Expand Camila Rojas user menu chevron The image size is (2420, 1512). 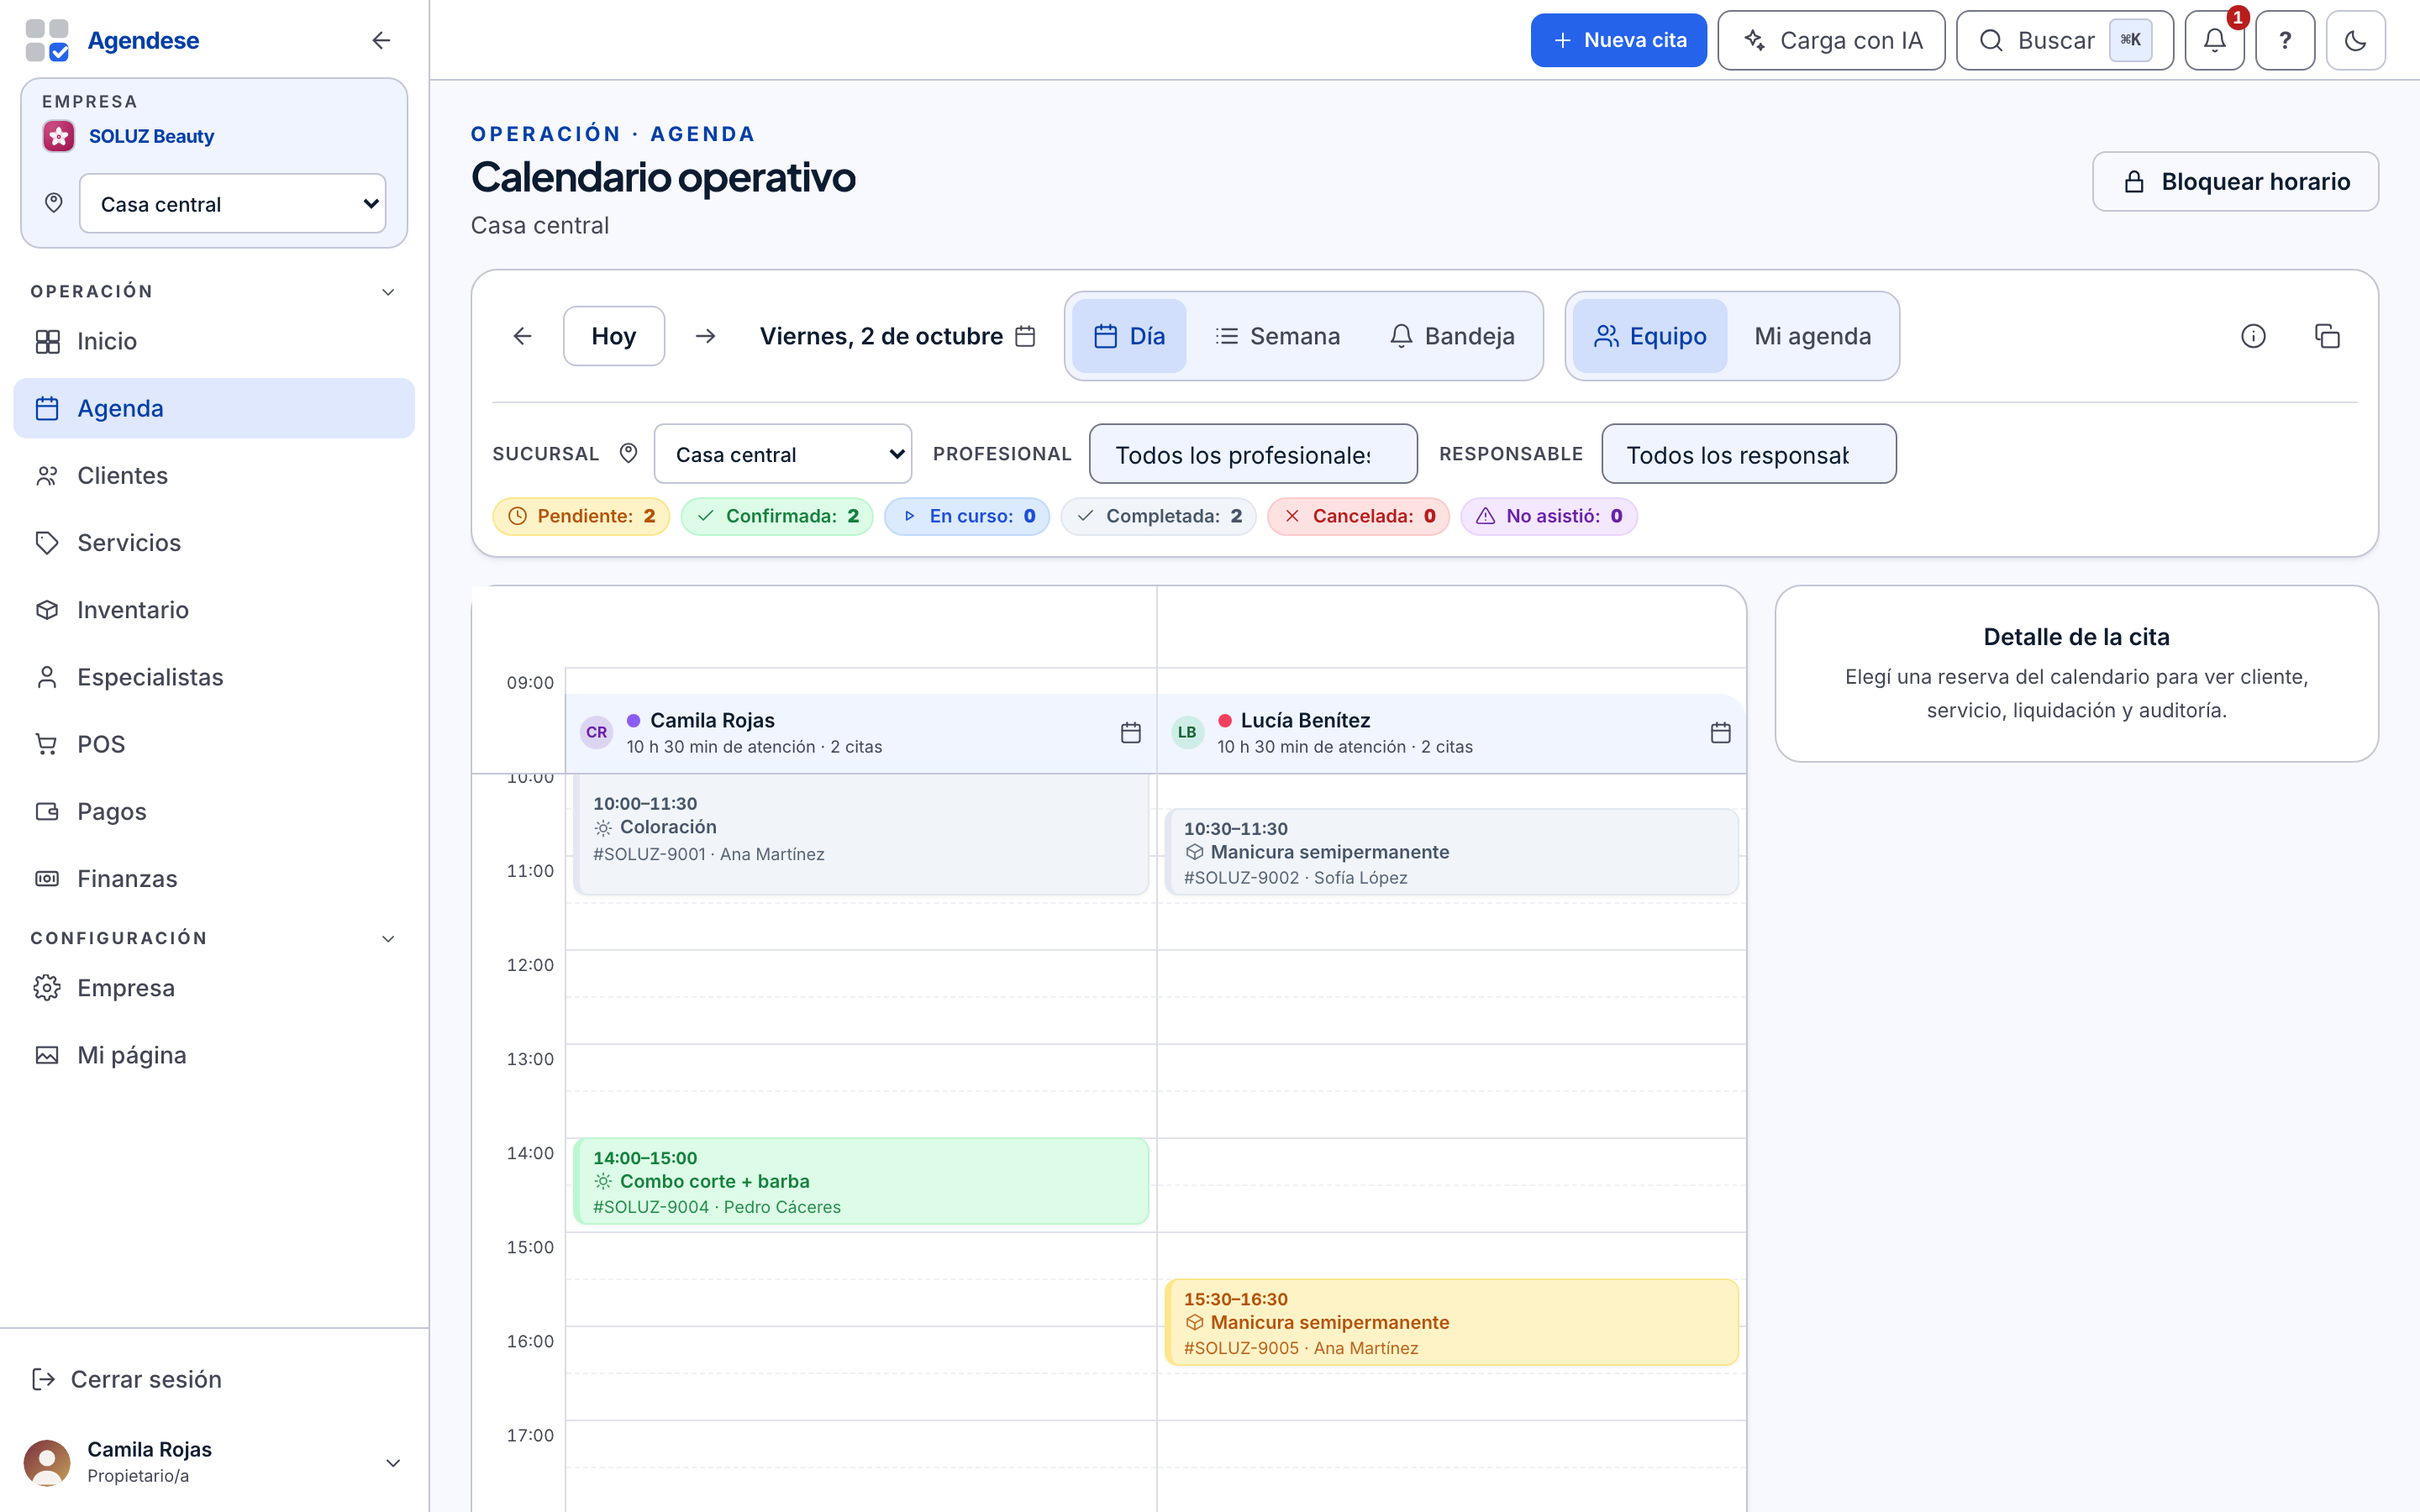393,1462
